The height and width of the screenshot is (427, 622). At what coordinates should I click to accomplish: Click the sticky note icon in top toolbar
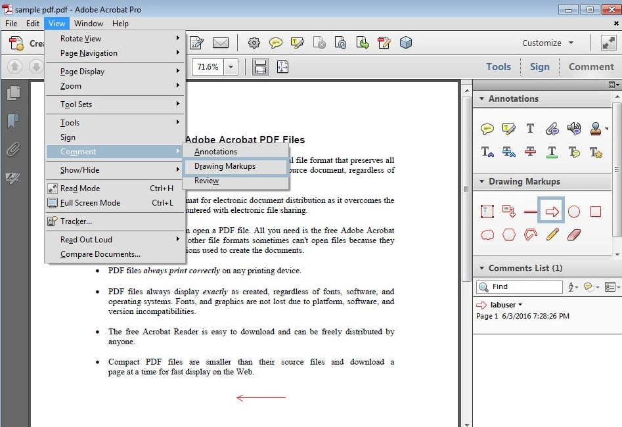276,43
